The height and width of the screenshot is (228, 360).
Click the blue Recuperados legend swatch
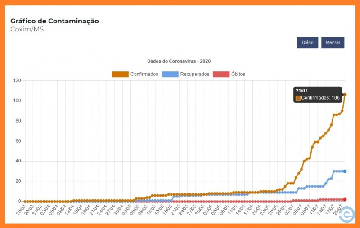pyautogui.click(x=170, y=74)
